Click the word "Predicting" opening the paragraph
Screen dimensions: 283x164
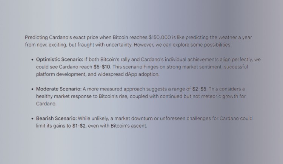click(x=36, y=38)
